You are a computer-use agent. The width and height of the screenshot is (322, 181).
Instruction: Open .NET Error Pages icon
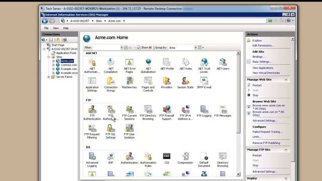[x=129, y=66]
